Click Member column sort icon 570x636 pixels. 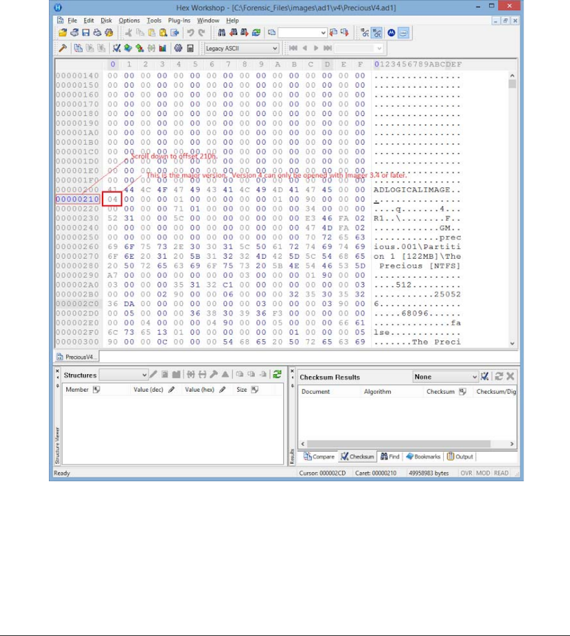pos(97,389)
